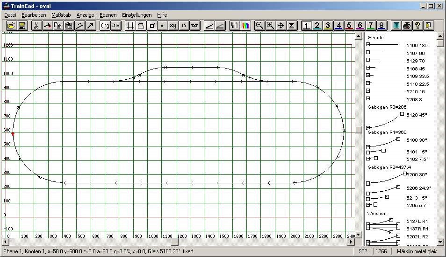Open the Ebenen menu

point(108,15)
